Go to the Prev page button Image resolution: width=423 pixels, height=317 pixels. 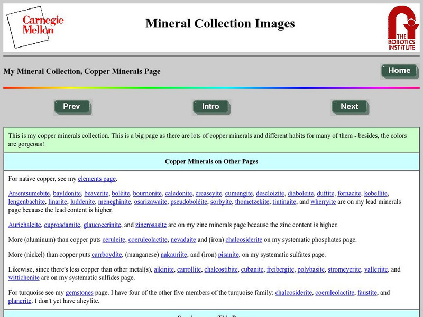tap(72, 107)
